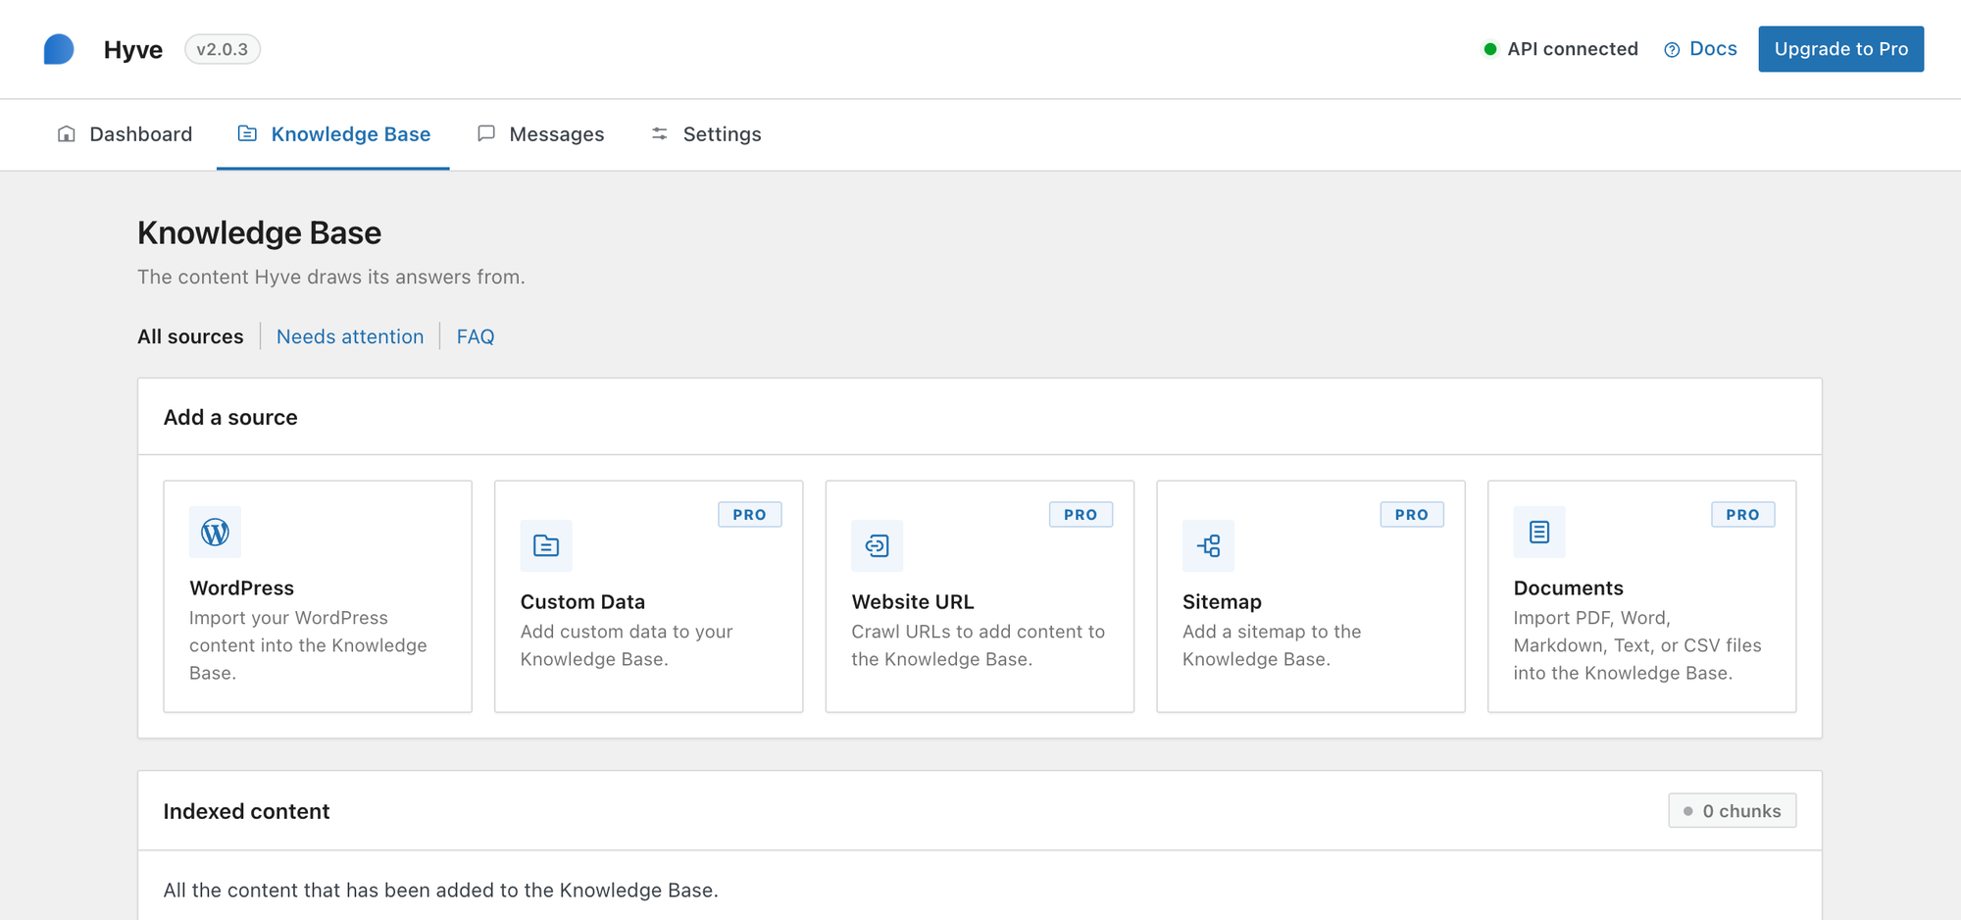Select the All sources filter
This screenshot has width=1961, height=920.
[190, 336]
